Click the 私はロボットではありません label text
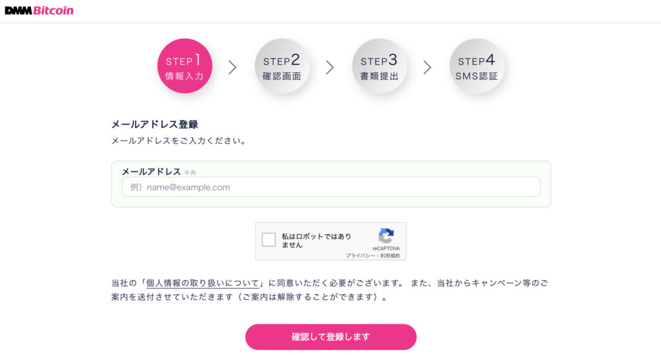 pos(316,240)
